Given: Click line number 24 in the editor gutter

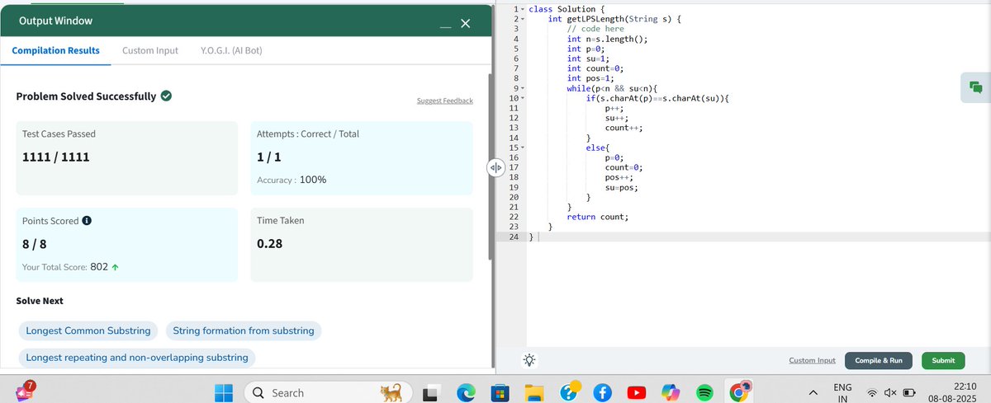Looking at the screenshot, I should (x=512, y=237).
